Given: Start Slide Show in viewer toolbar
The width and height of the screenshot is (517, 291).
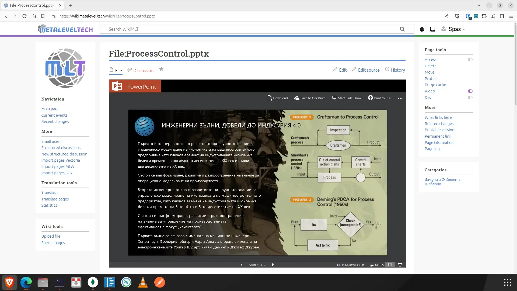Looking at the screenshot, I should pos(347,98).
